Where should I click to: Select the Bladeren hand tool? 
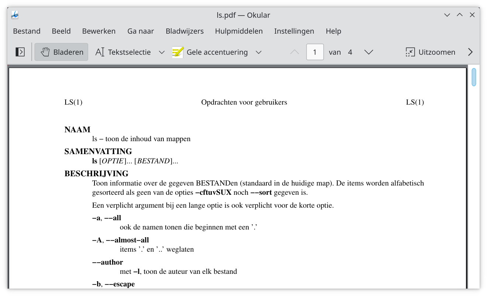point(61,52)
